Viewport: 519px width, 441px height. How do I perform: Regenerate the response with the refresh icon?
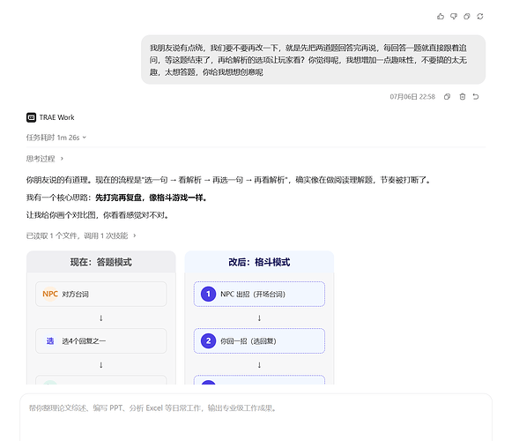click(x=480, y=16)
